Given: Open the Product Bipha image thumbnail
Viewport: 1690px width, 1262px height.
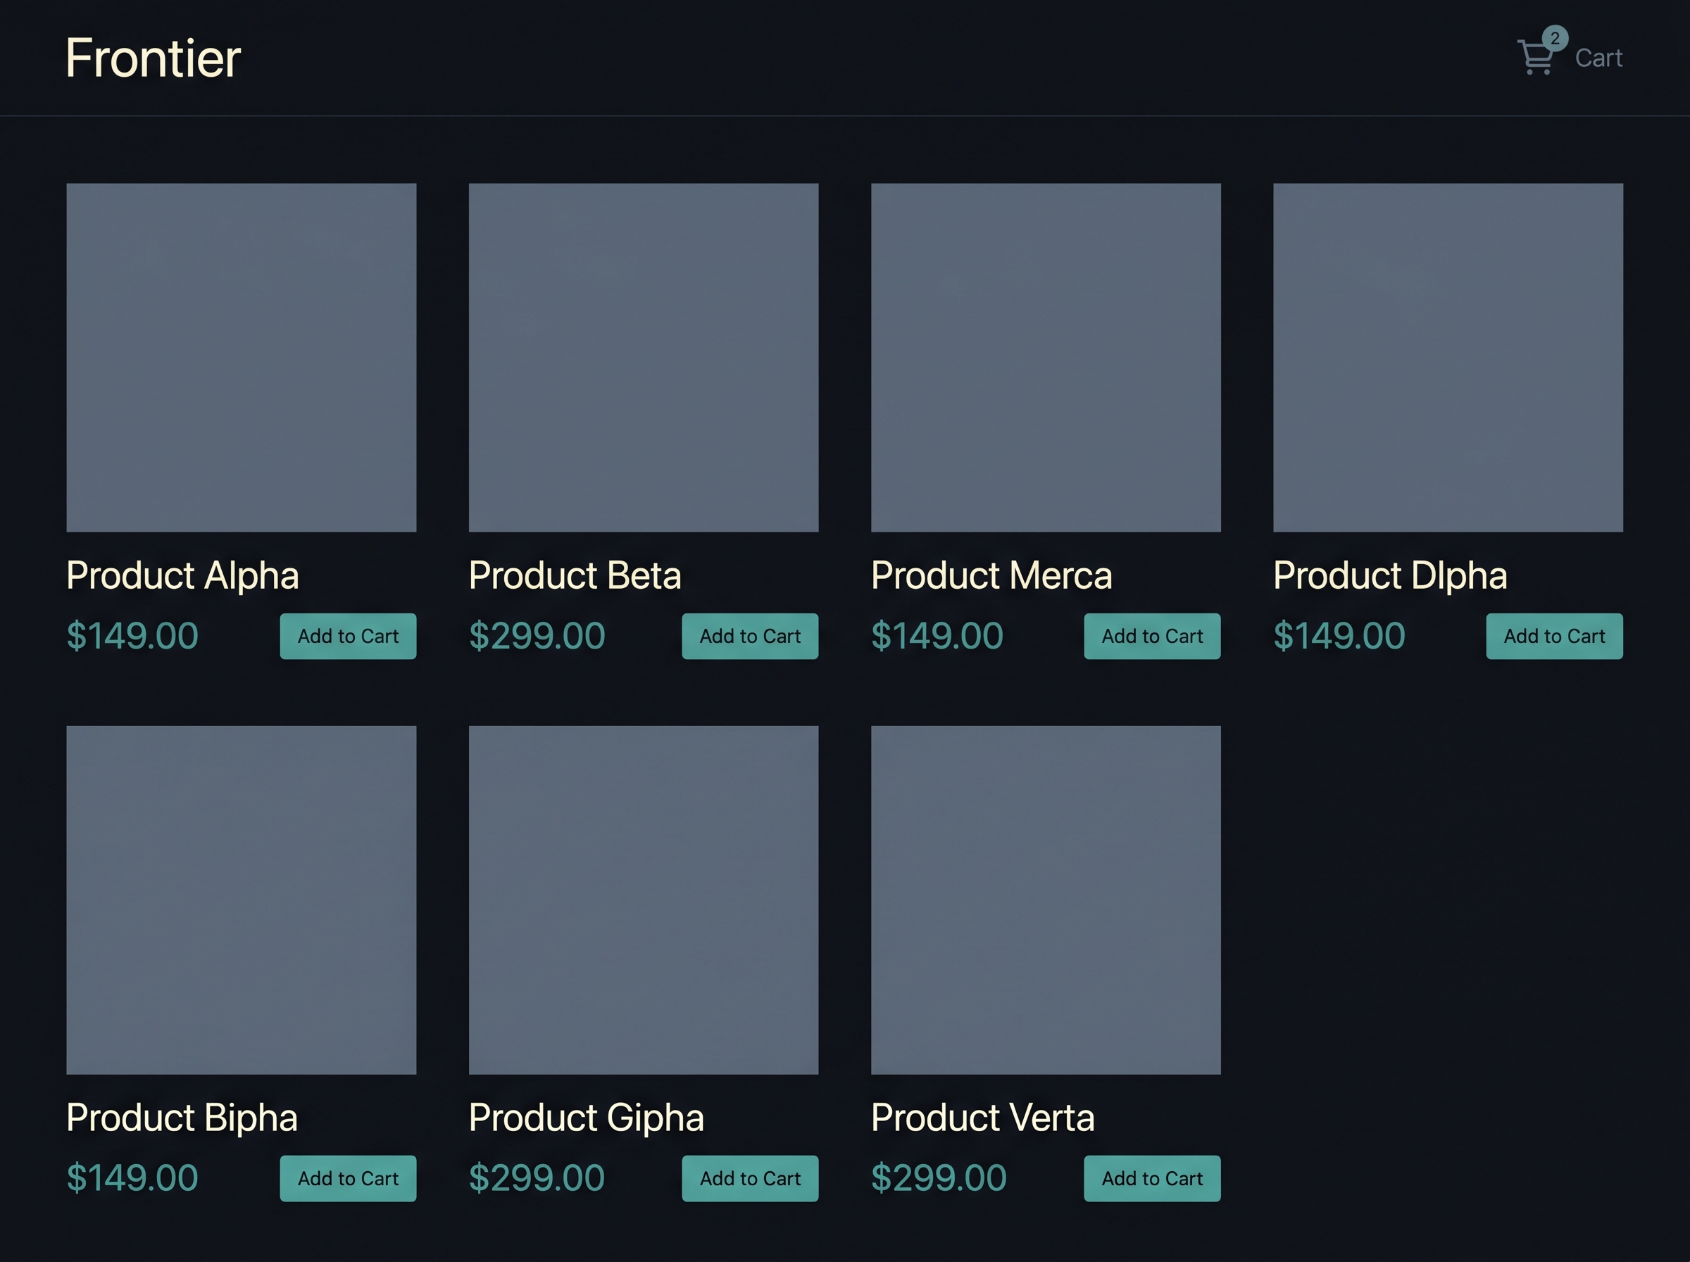Looking at the screenshot, I should coord(242,900).
